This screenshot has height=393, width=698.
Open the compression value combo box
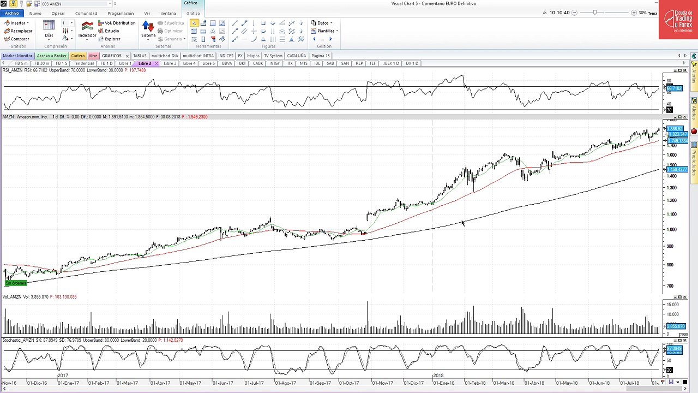67,23
